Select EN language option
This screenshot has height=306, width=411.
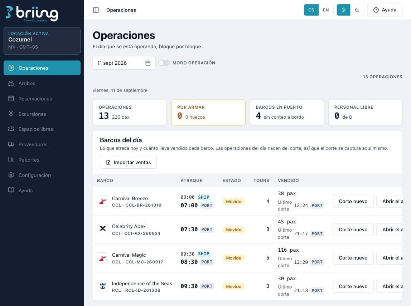(x=326, y=10)
